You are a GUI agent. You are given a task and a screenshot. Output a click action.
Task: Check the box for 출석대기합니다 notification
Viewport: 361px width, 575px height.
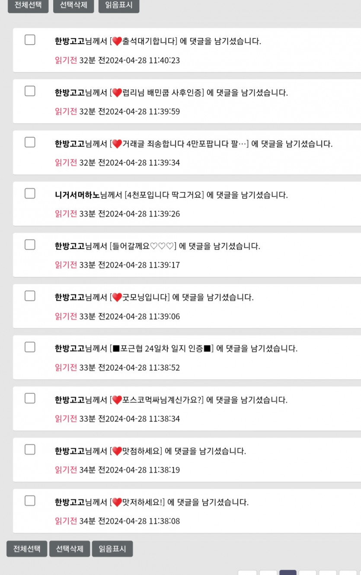[x=30, y=40]
